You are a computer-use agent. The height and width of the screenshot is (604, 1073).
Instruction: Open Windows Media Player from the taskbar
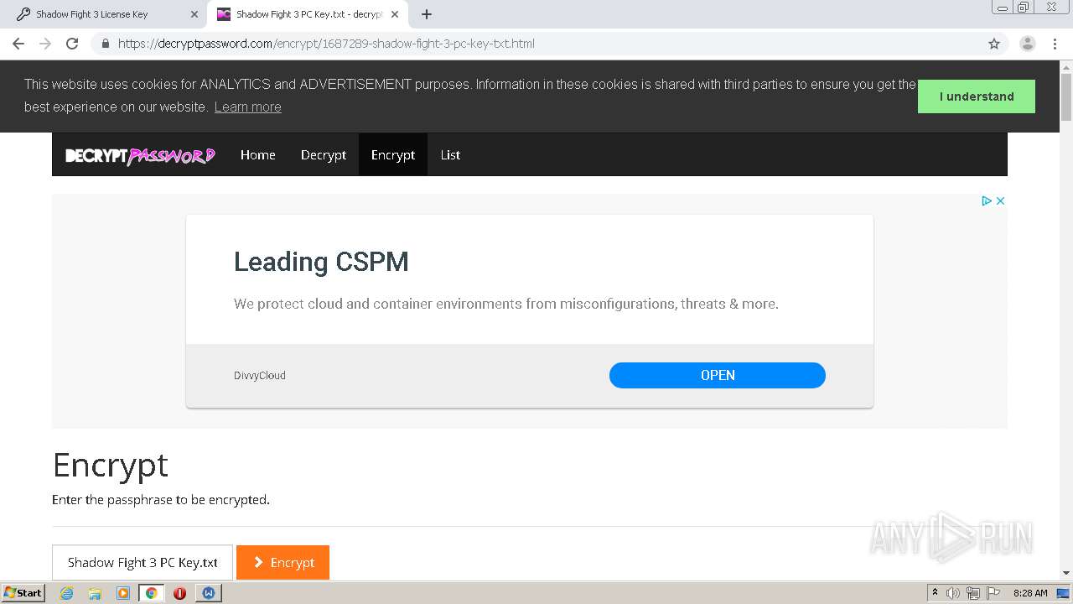point(123,593)
